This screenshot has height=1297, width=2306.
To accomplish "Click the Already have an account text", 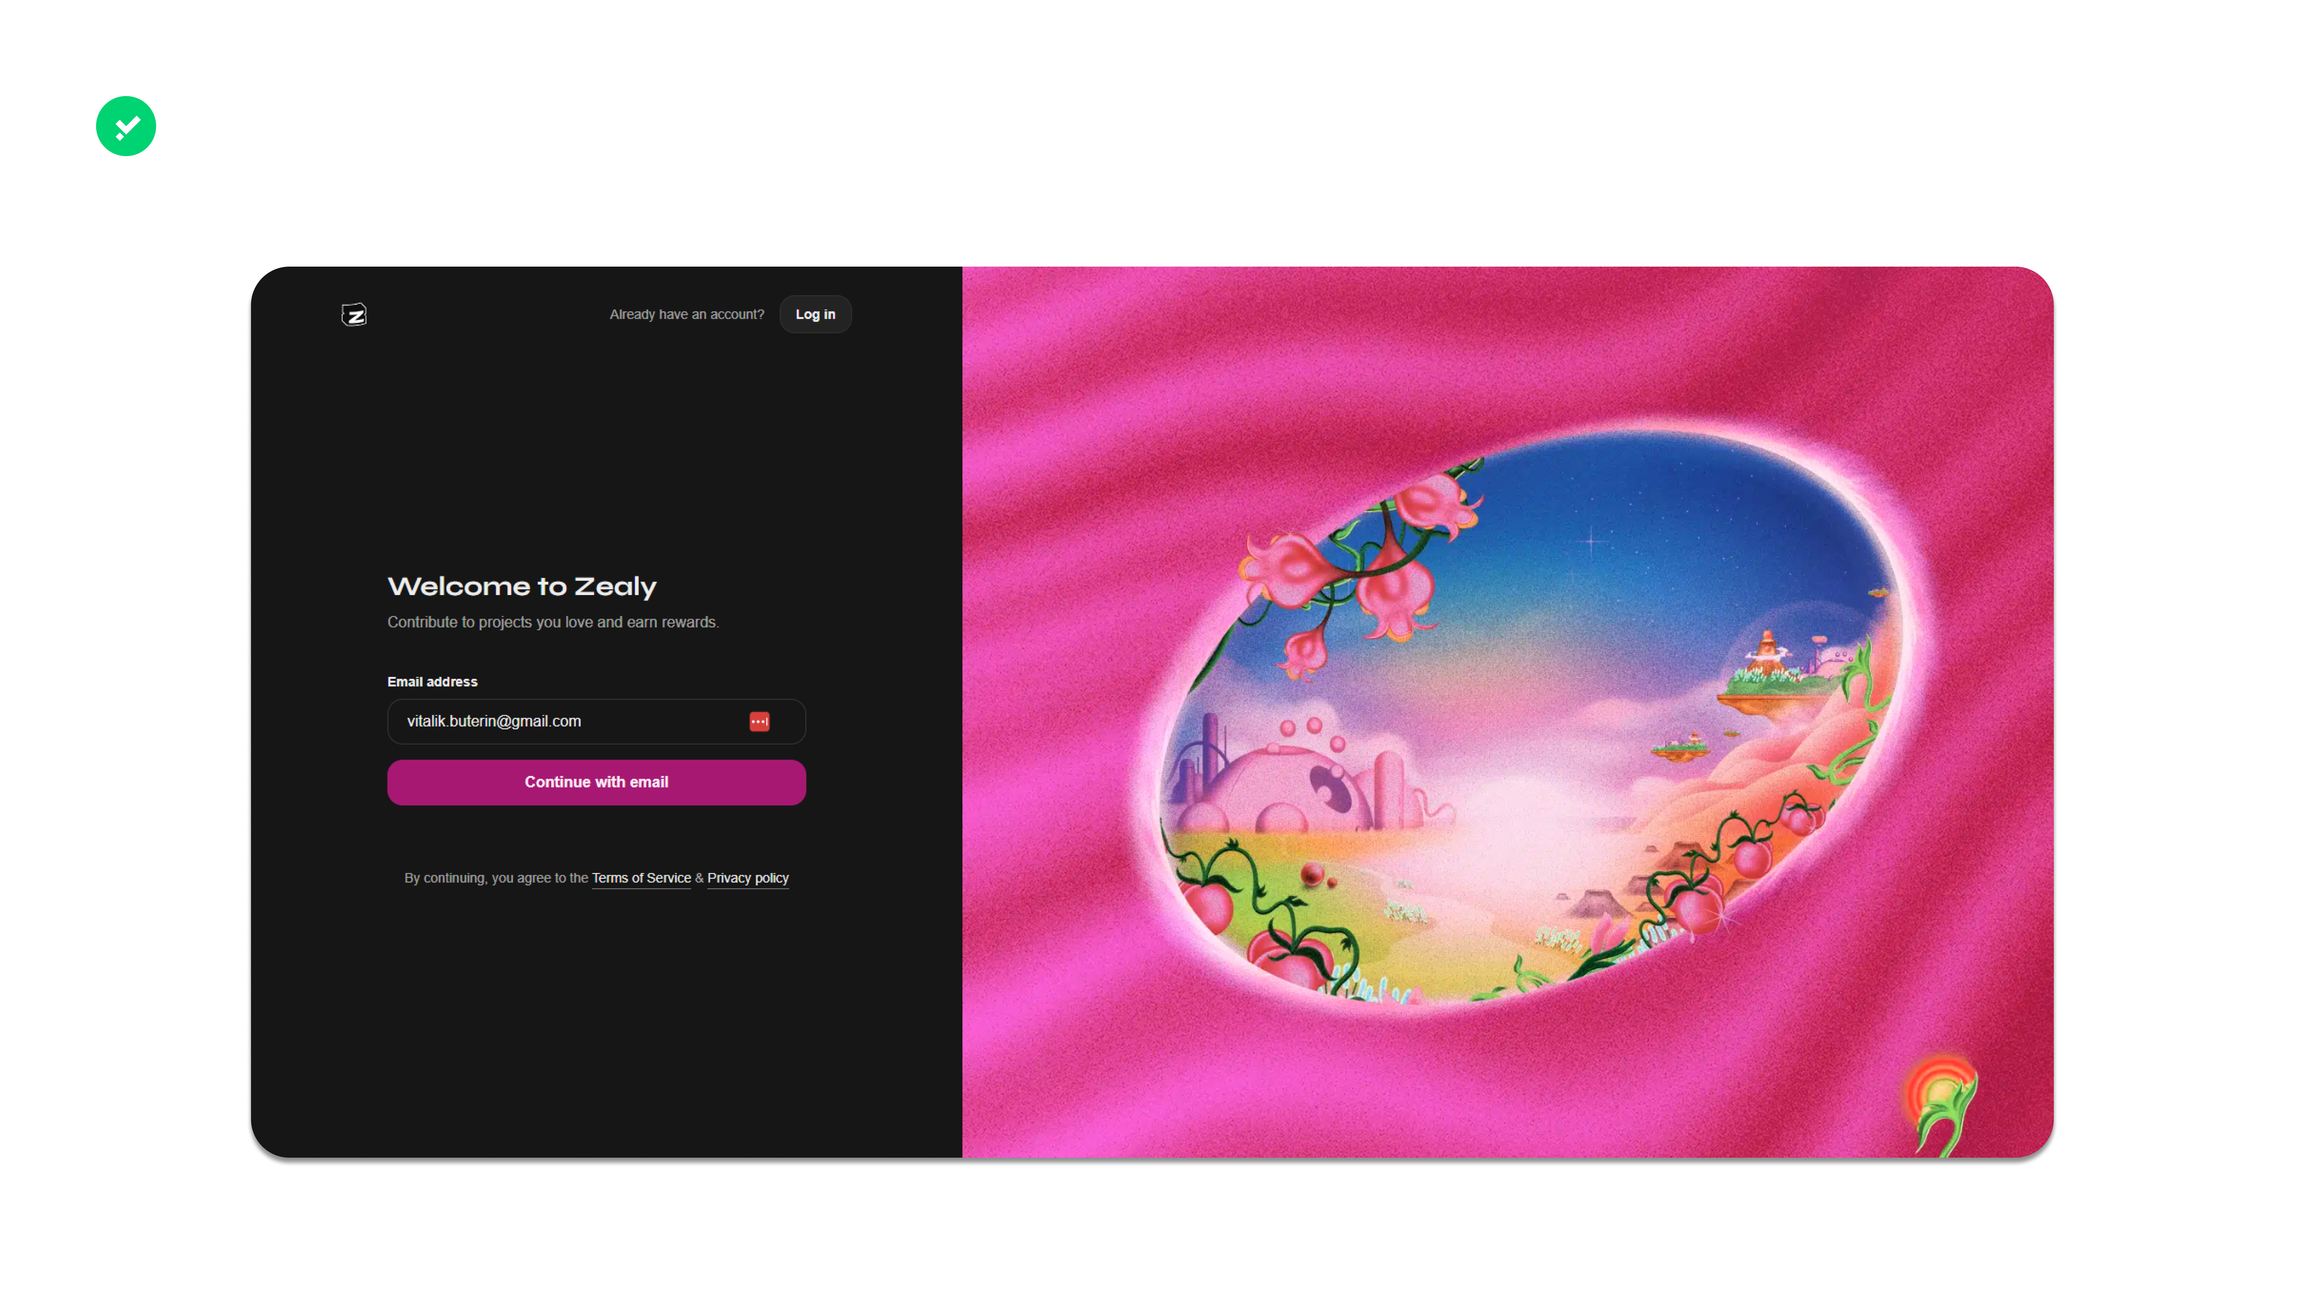I will pyautogui.click(x=687, y=314).
